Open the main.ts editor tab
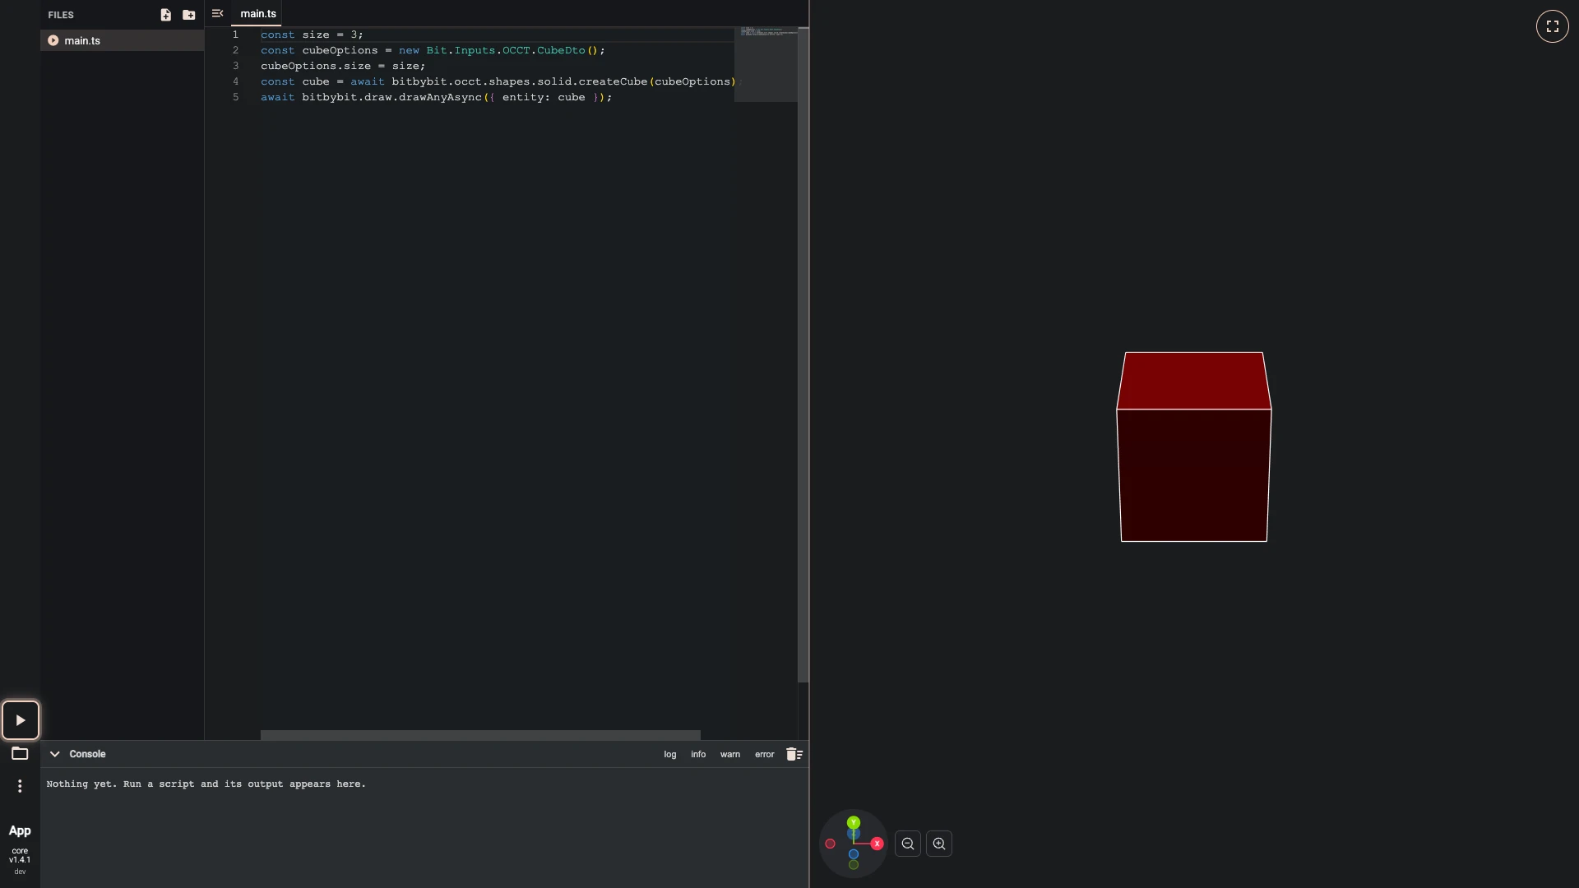This screenshot has width=1579, height=888. (x=257, y=14)
